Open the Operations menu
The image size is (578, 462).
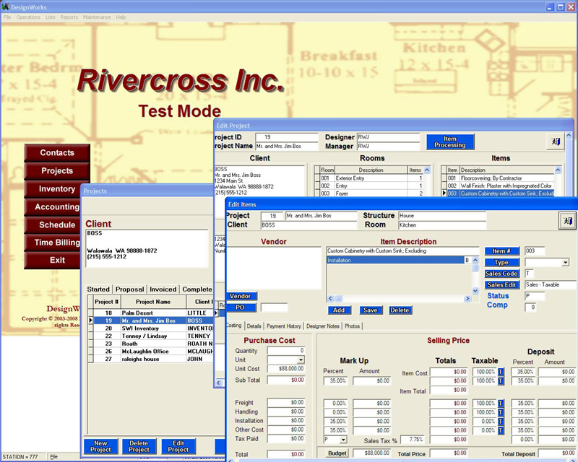point(28,17)
